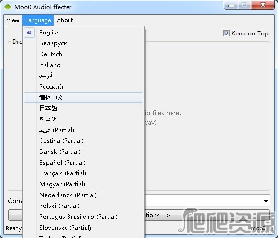Switch language to Deutsch
Screen dimensions: 278x238
83,54
